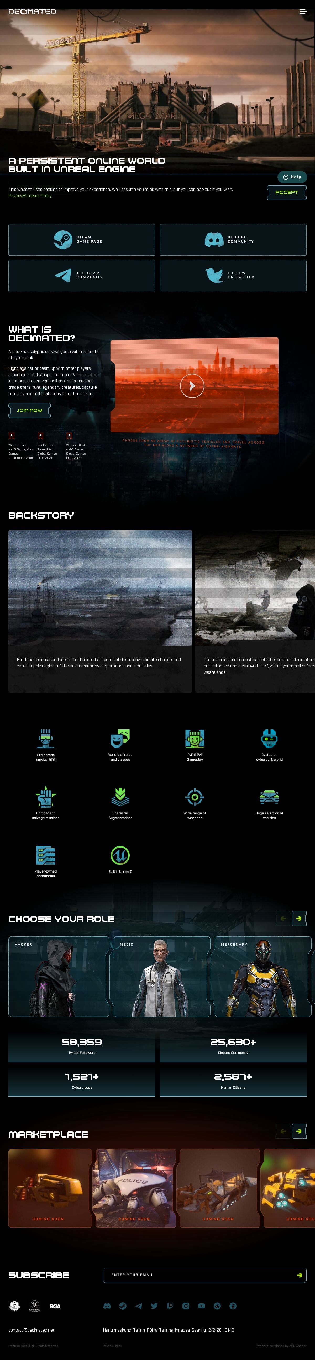Open the Help widget
315x1360 pixels.
click(292, 177)
